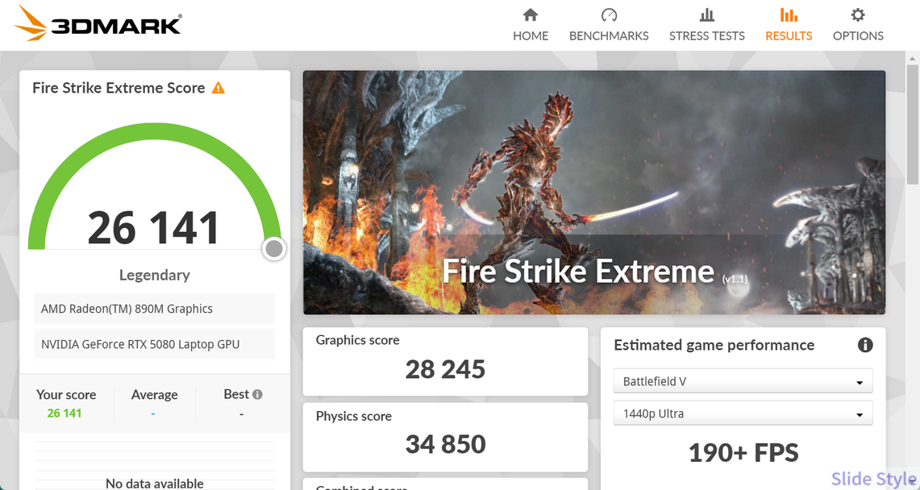Click the Fire Strike Extreme banner image
The width and height of the screenshot is (920, 490).
tap(593, 192)
